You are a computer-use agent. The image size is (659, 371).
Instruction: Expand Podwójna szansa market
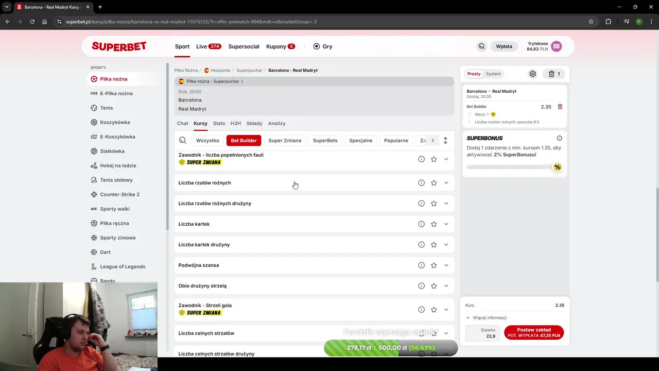click(446, 265)
